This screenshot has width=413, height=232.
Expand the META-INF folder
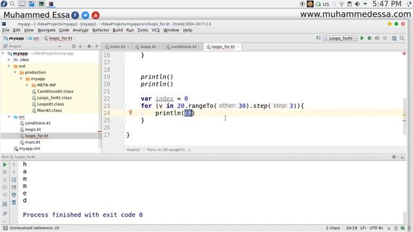27,85
